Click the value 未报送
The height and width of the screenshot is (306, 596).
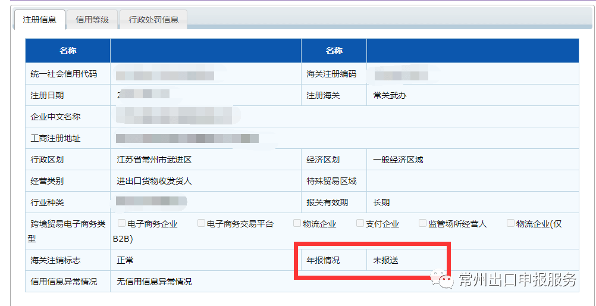click(386, 260)
